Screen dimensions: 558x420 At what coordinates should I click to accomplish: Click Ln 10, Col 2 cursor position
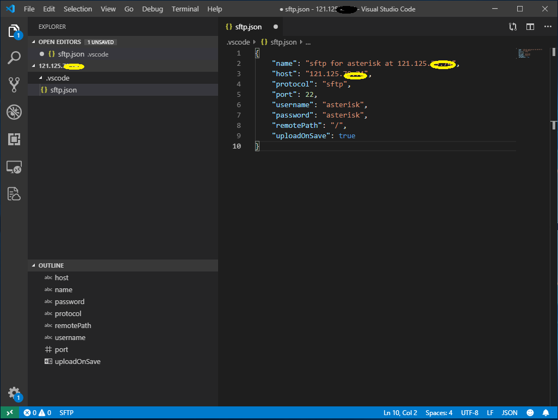(400, 413)
